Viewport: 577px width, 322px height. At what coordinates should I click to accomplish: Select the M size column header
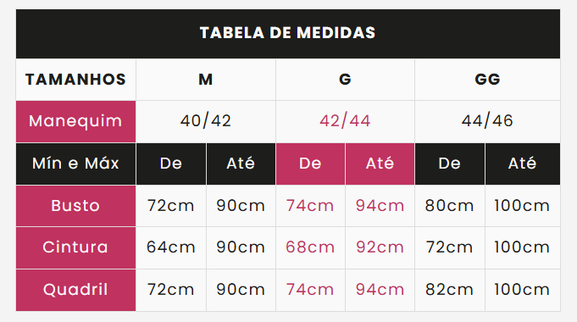[x=206, y=80]
